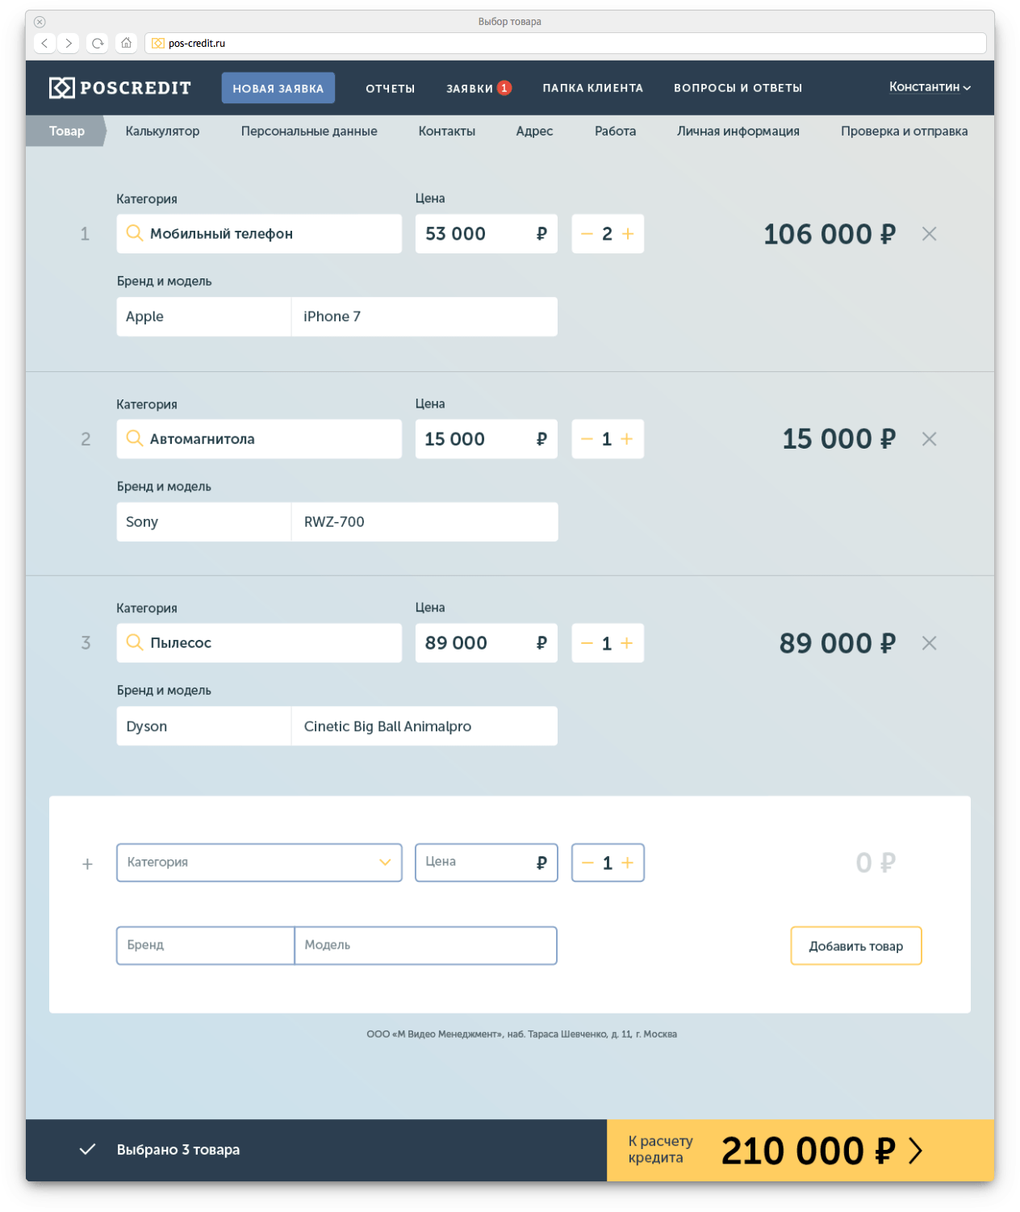Switch to the Калькулятор tab
Screen dimensions: 1020x1212
click(162, 132)
